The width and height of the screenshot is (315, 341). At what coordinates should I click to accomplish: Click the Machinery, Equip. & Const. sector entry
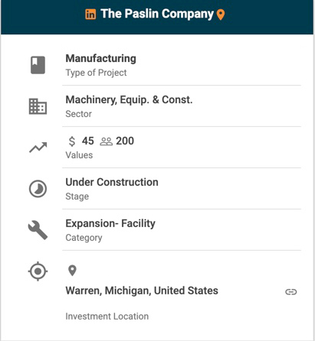point(129,99)
